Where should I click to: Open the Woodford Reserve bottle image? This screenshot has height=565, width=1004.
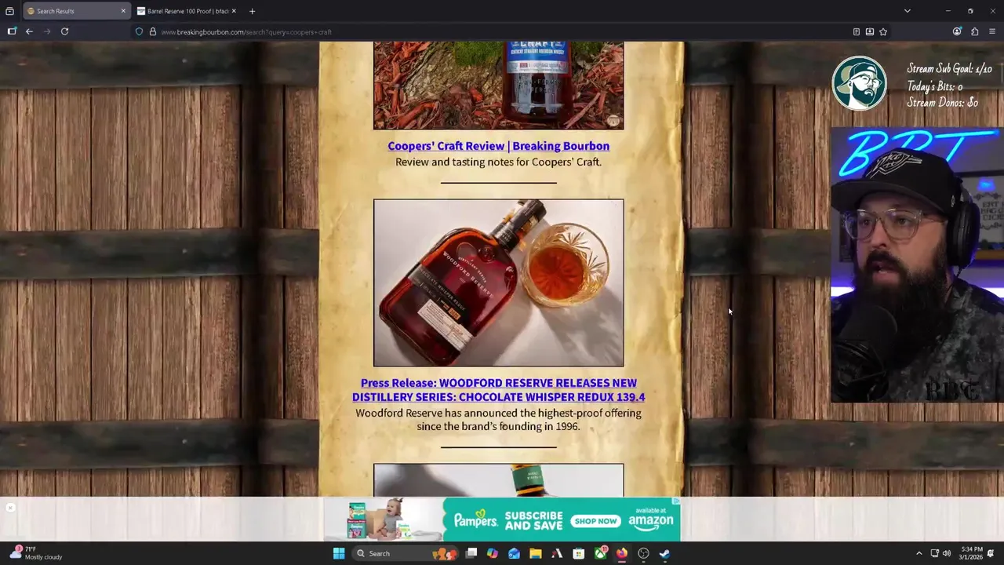pos(498,282)
